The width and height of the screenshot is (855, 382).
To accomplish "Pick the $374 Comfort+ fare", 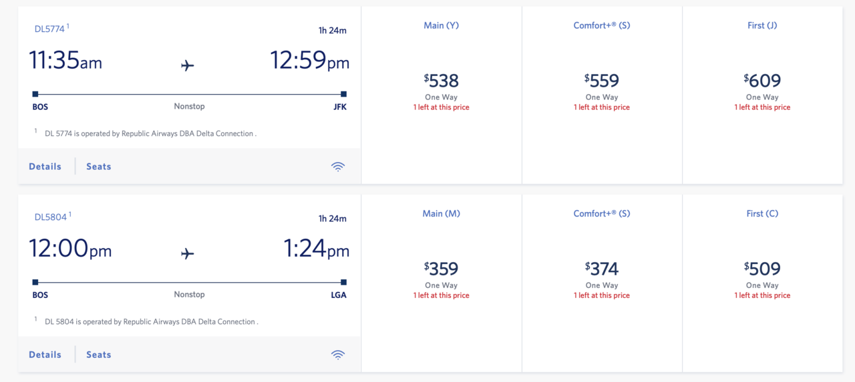I will pyautogui.click(x=602, y=269).
